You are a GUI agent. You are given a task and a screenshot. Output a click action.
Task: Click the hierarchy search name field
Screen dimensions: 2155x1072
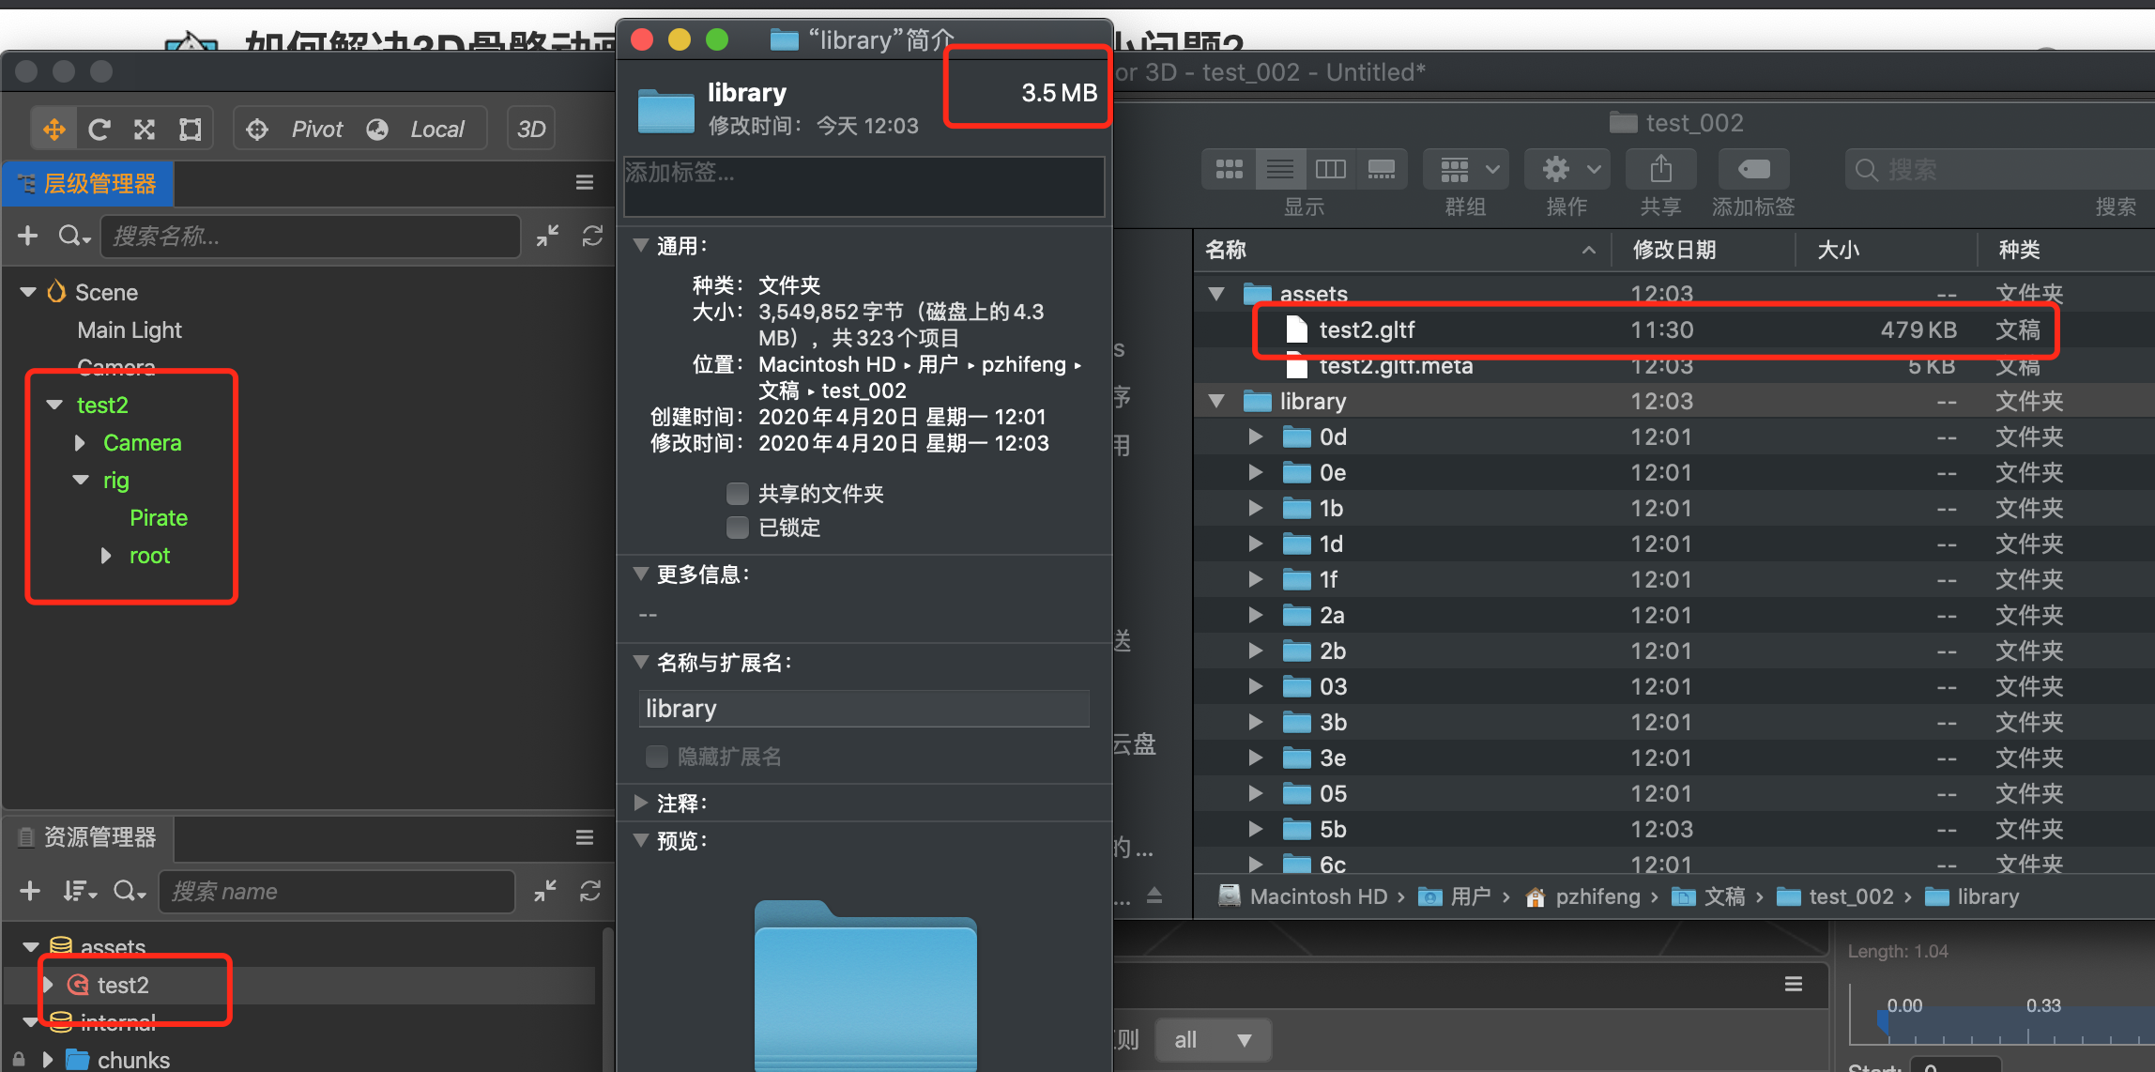click(310, 237)
